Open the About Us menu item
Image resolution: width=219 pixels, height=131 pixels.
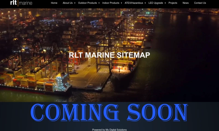[68, 3]
